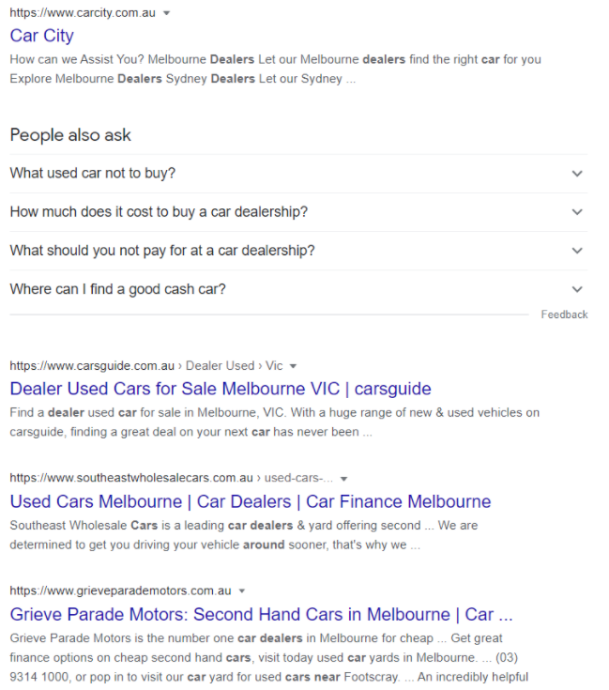Click 'What should you not pay for at a car dealership?' text
The image size is (609, 690).
click(x=162, y=251)
